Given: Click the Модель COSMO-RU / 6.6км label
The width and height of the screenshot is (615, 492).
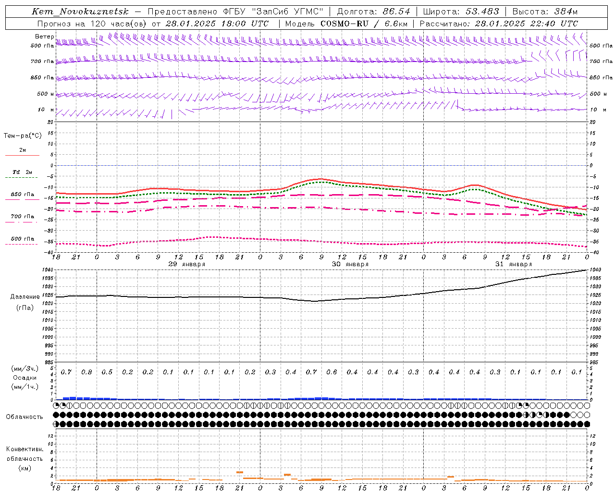Looking at the screenshot, I should pyautogui.click(x=346, y=24).
